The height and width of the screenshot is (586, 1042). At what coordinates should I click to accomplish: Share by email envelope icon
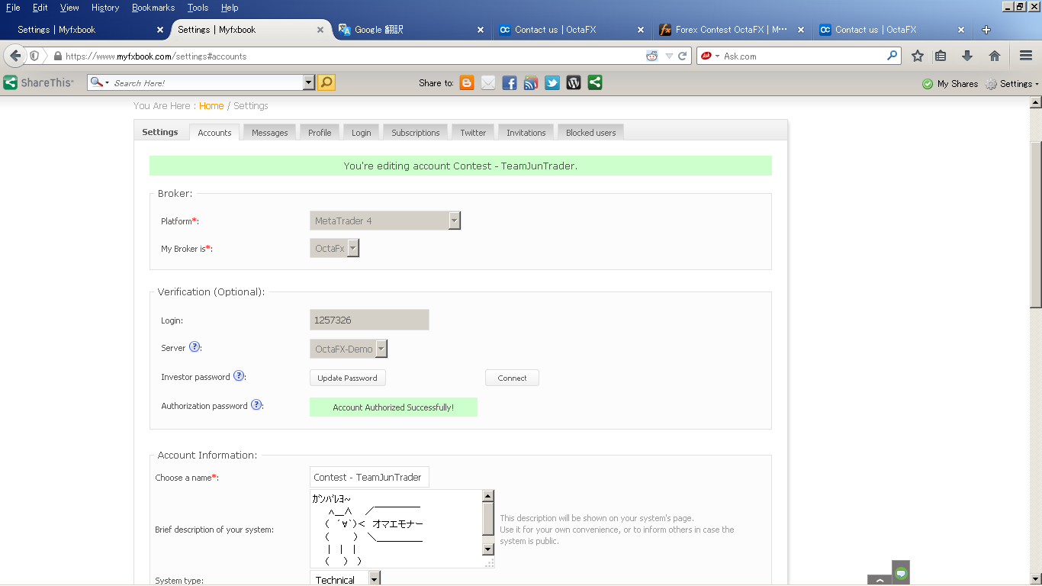tap(488, 83)
